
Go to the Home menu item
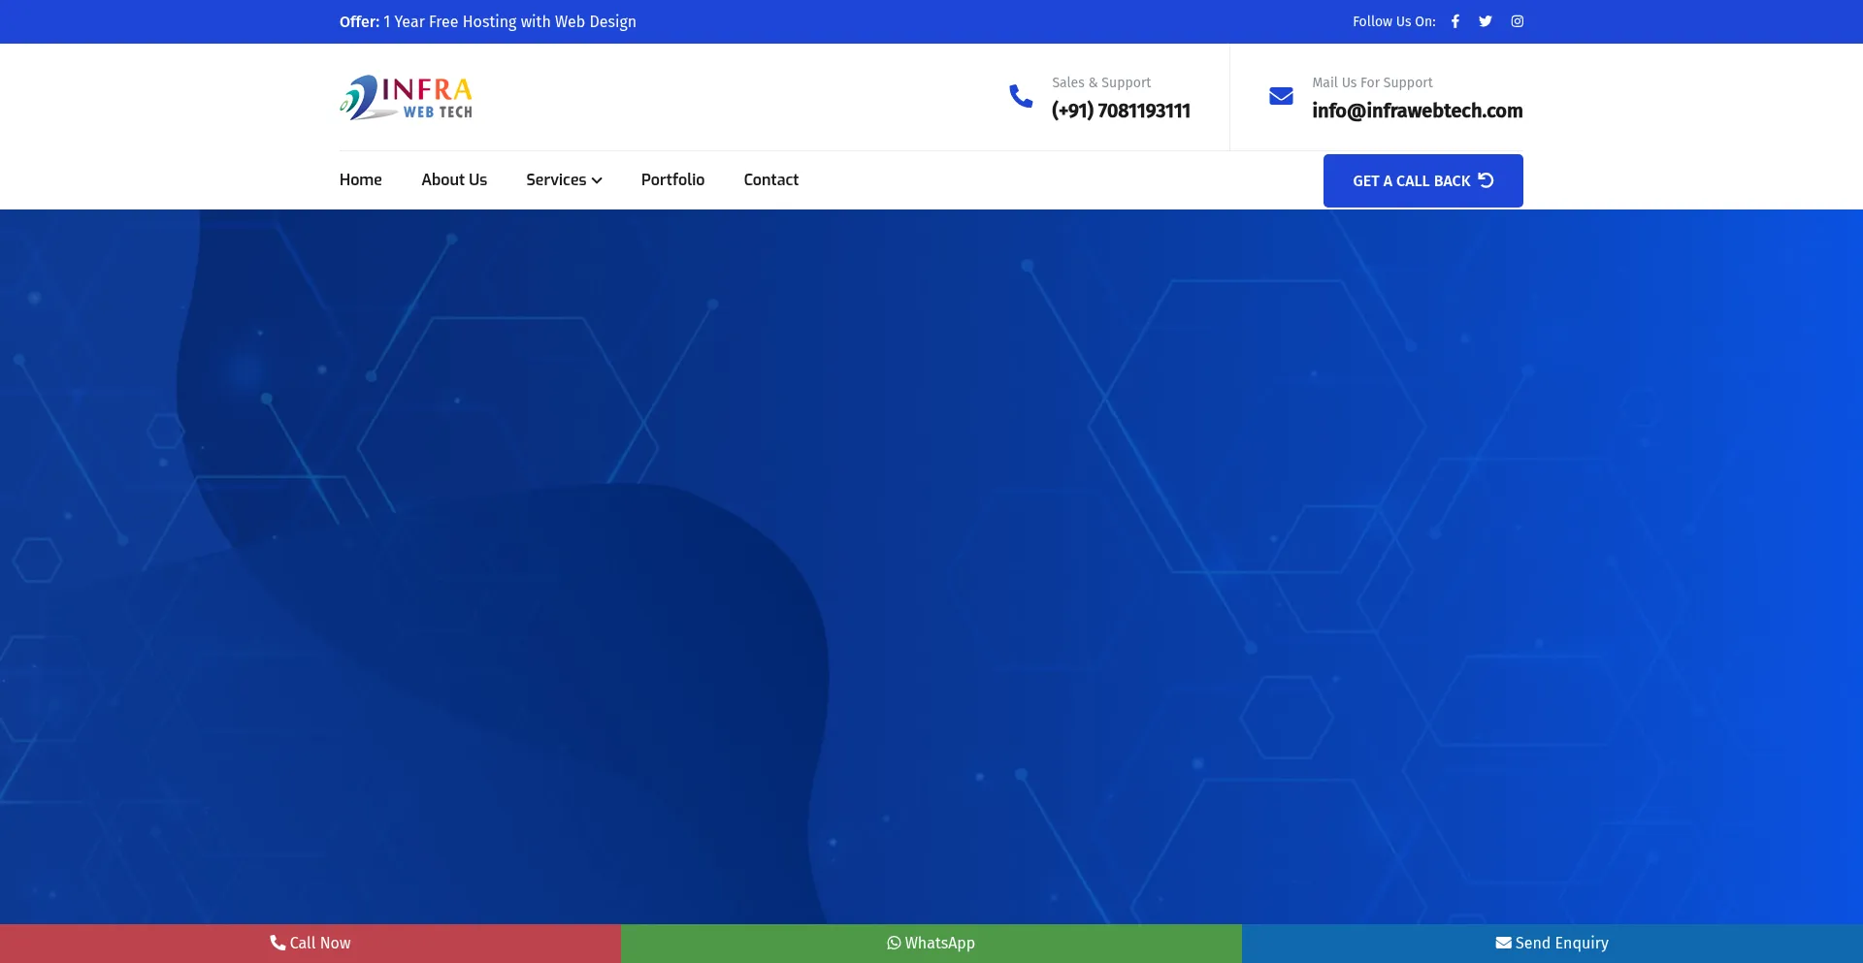click(x=360, y=179)
